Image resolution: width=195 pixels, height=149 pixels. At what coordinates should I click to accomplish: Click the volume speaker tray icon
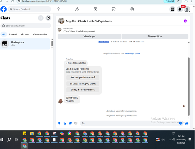pos(174,140)
